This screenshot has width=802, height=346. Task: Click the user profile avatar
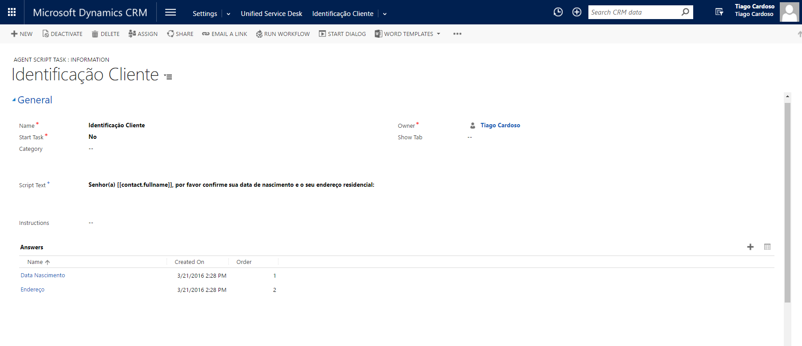click(x=789, y=12)
